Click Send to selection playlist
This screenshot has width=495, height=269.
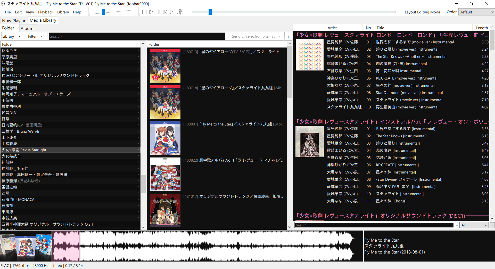pyautogui.click(x=255, y=36)
